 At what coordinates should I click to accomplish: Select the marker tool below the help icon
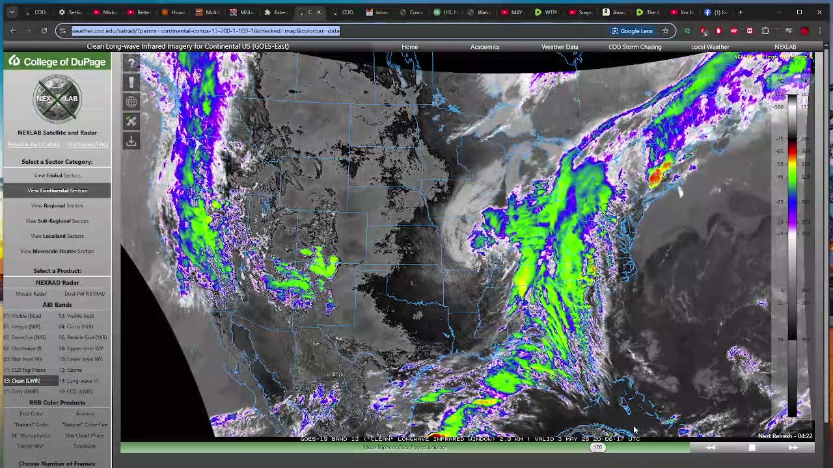pos(131,83)
